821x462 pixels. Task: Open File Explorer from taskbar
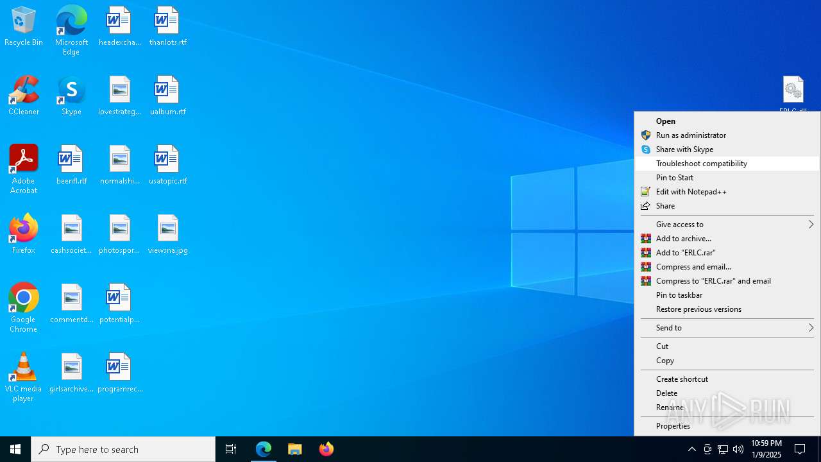[x=295, y=449]
